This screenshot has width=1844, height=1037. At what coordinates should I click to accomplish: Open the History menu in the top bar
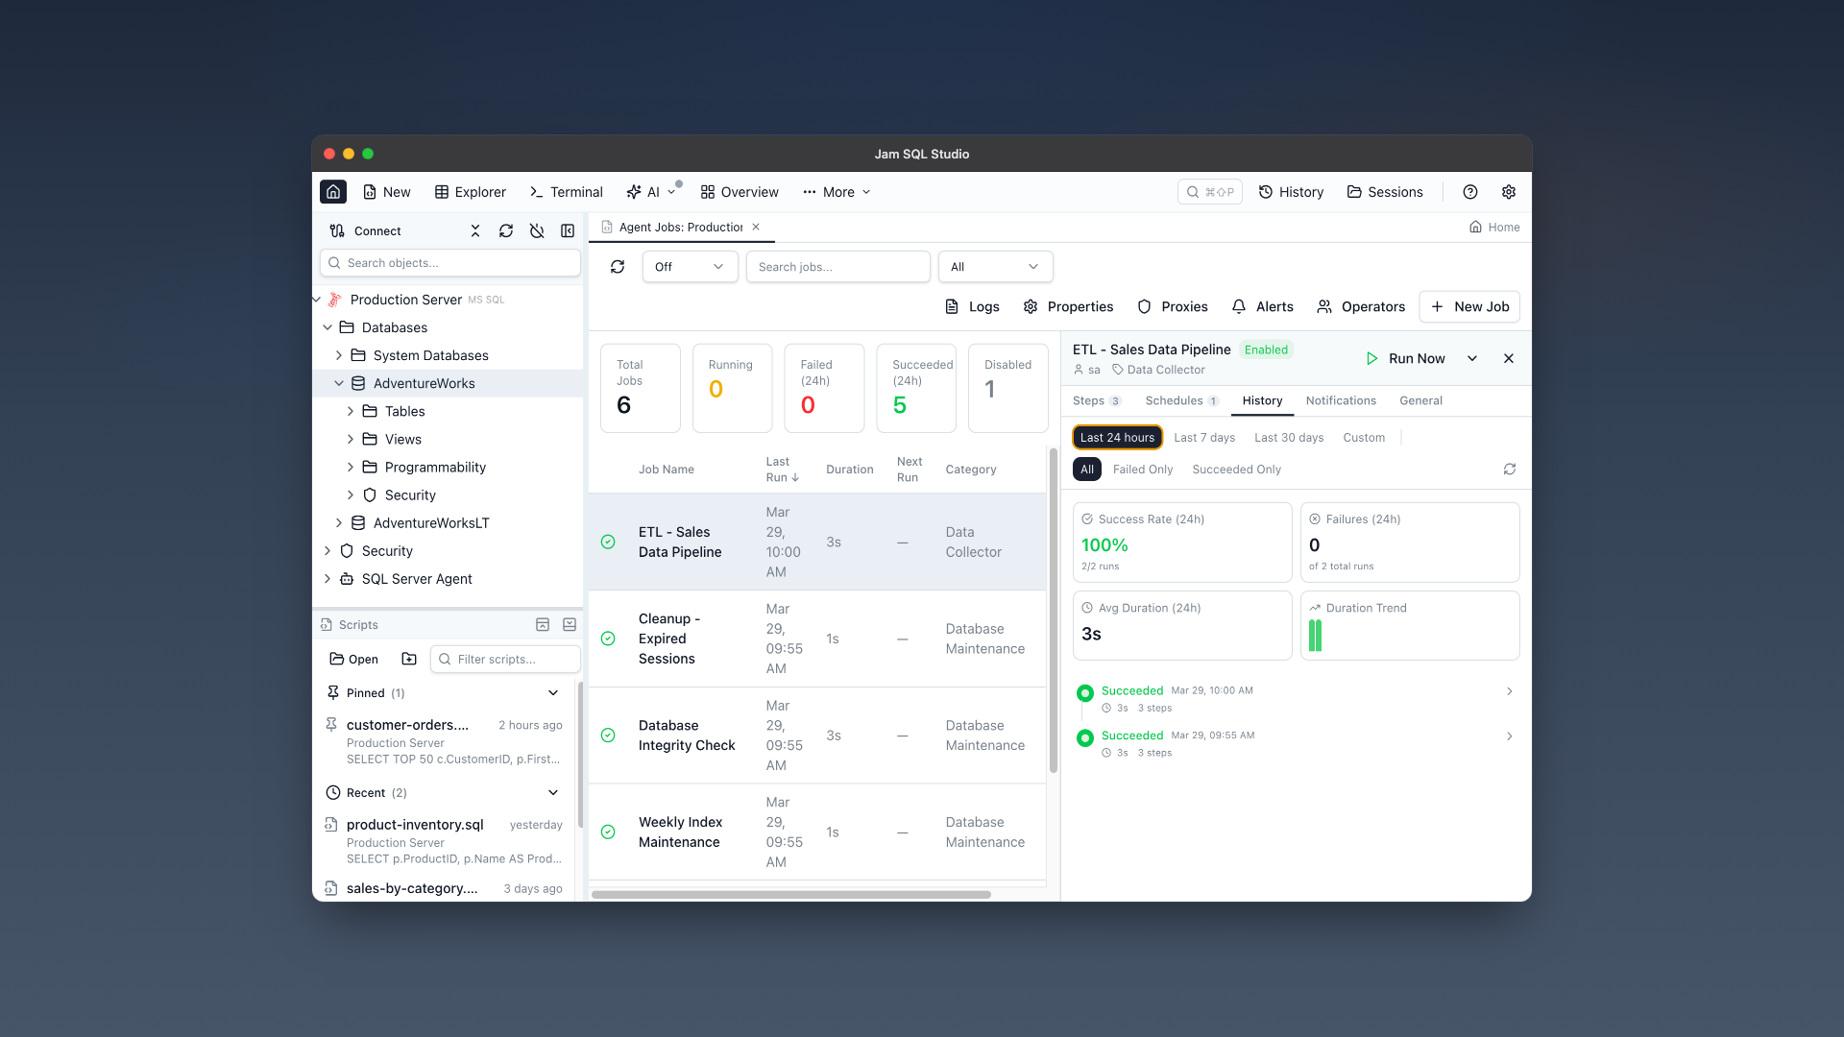1291,192
